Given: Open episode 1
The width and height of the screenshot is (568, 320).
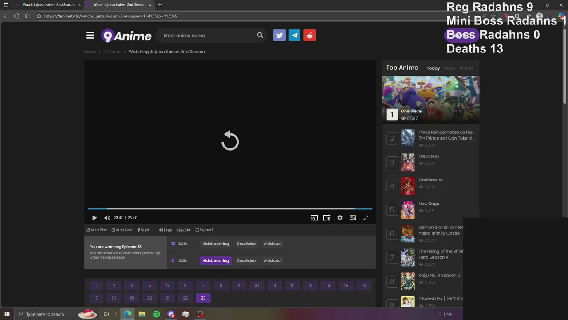Looking at the screenshot, I should [x=96, y=286].
